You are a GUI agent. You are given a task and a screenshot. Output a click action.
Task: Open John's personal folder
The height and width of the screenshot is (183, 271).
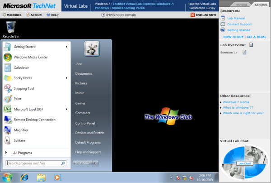click(x=79, y=64)
